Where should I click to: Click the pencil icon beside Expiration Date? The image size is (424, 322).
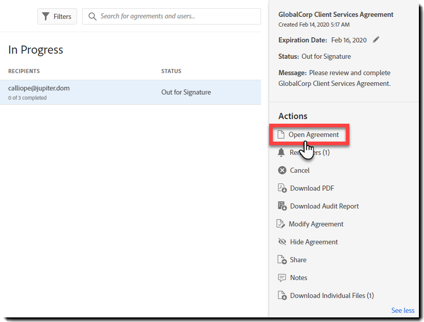376,40
